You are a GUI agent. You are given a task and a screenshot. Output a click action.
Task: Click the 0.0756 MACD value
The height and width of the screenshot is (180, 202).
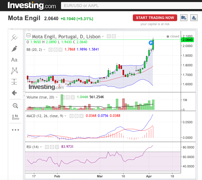point(103,116)
